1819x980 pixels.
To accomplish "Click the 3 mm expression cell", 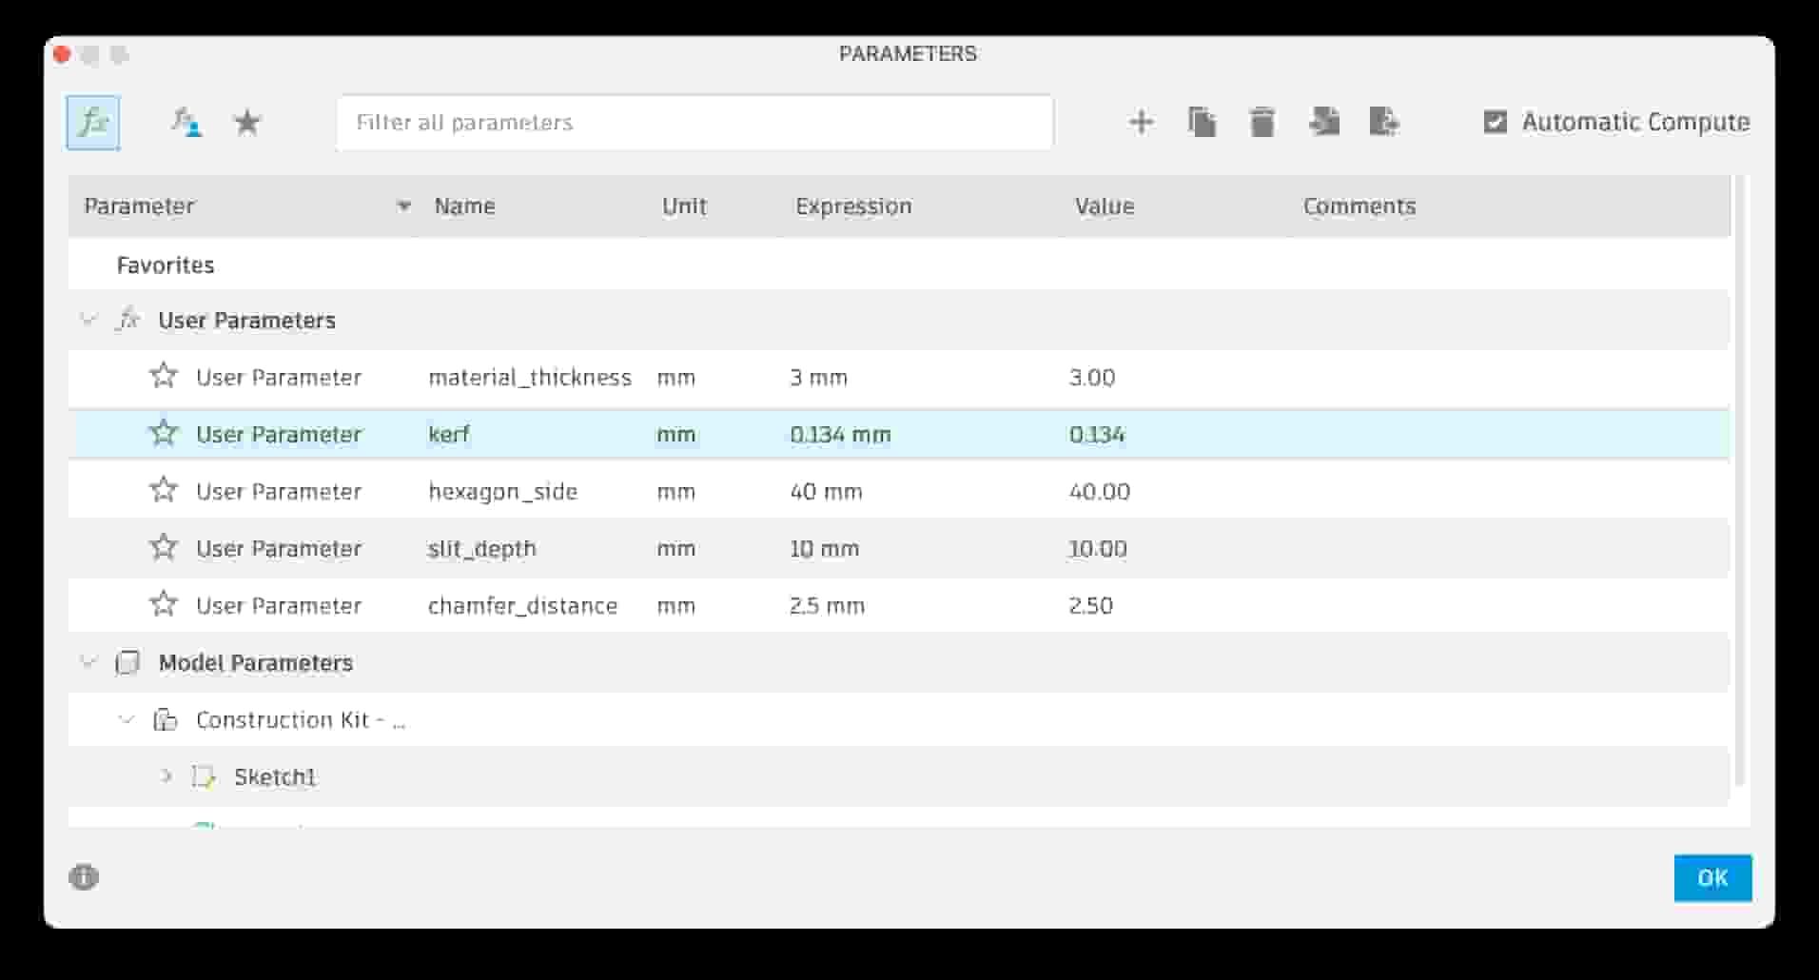I will [818, 378].
